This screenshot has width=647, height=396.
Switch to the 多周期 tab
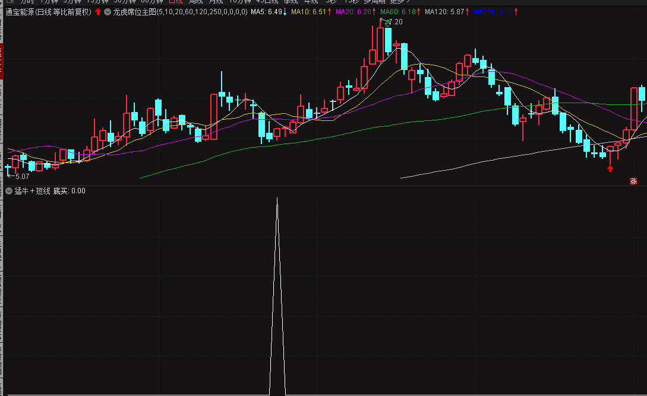[x=374, y=2]
